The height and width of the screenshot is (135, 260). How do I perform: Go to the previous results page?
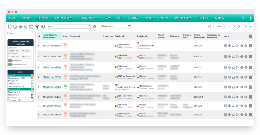[x=214, y=26]
